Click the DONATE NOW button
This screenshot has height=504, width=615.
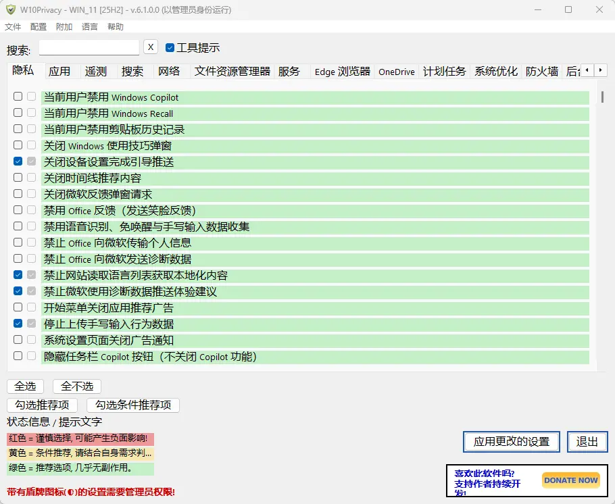coord(570,480)
